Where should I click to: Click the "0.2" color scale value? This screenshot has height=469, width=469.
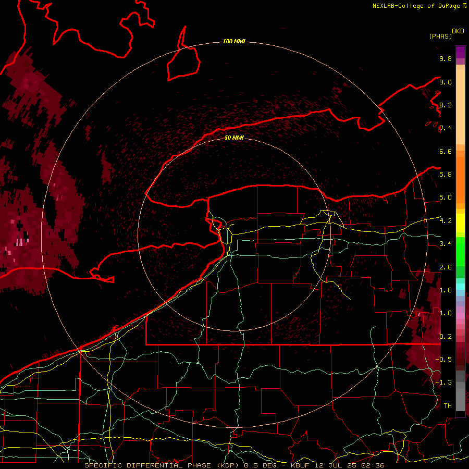coord(446,337)
